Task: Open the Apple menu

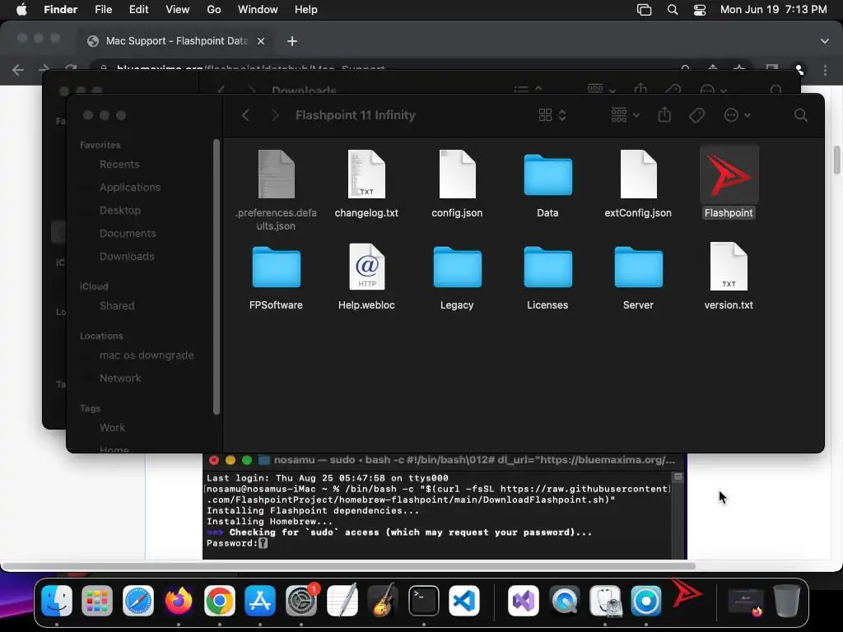Action: point(21,10)
